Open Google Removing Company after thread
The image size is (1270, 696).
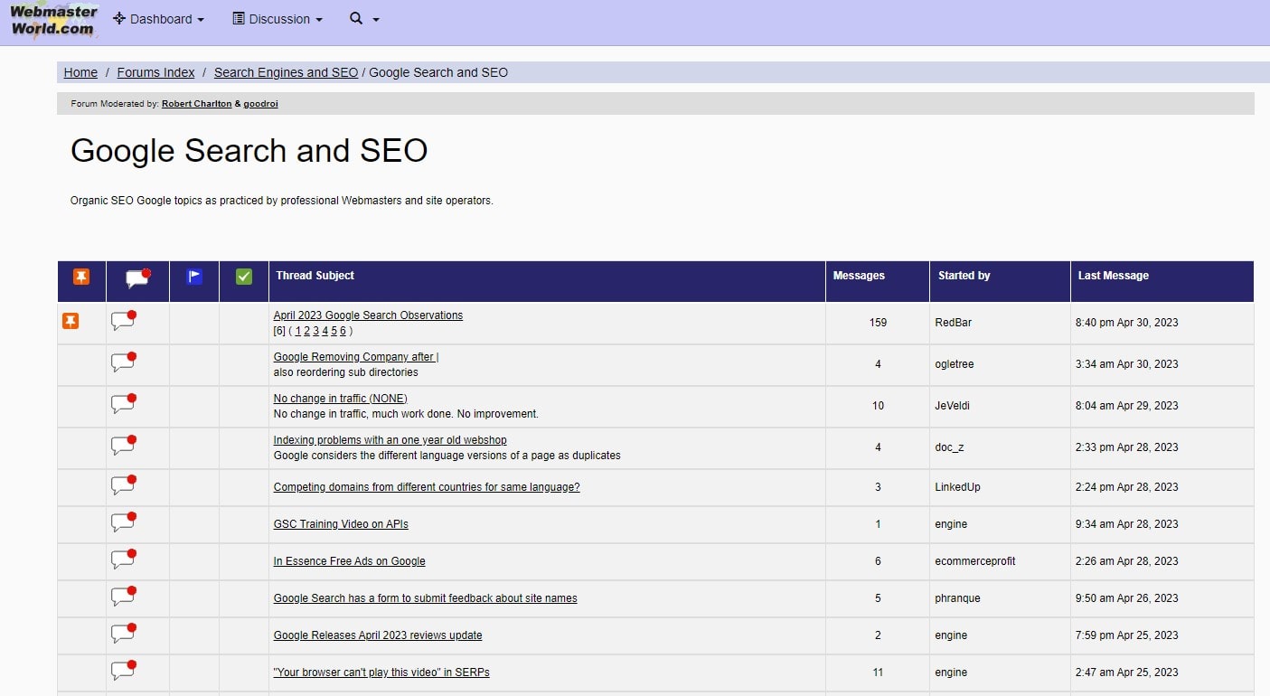click(355, 357)
